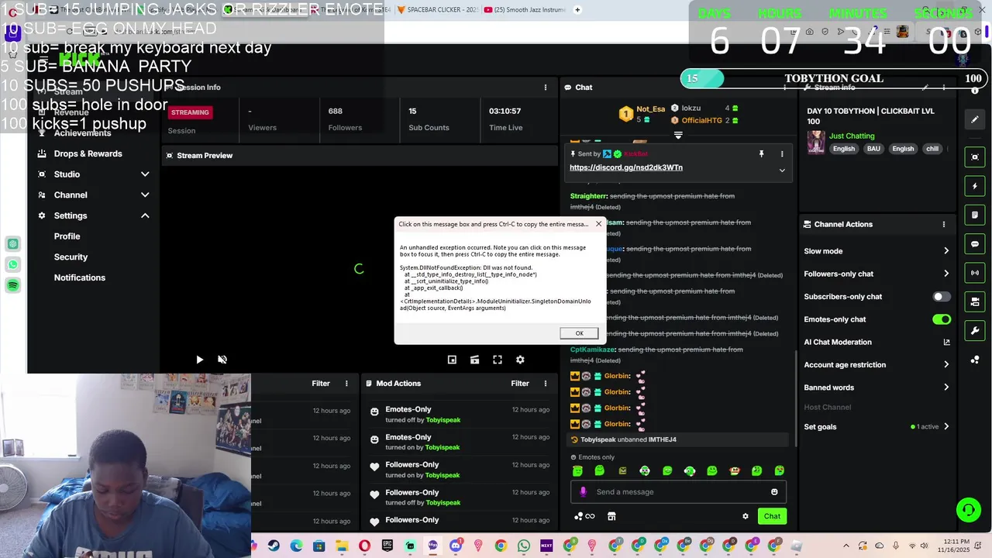Click the channel points infinity icon
Image resolution: width=992 pixels, height=558 pixels.
click(x=584, y=516)
